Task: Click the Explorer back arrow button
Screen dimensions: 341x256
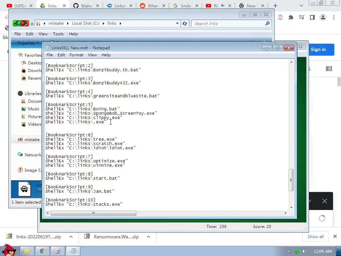Action: [17, 23]
